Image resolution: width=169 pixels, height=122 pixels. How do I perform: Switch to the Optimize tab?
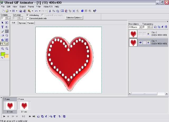tap(22, 23)
